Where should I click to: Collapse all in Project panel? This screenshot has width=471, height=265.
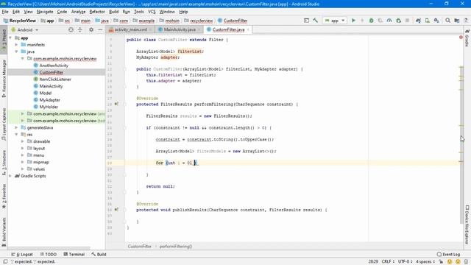[x=80, y=29]
